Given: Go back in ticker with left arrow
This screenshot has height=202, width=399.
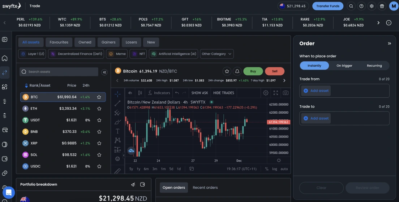Looking at the screenshot, I should point(5,23).
